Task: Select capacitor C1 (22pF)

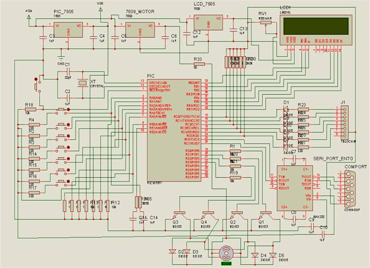Action: [x=69, y=71]
